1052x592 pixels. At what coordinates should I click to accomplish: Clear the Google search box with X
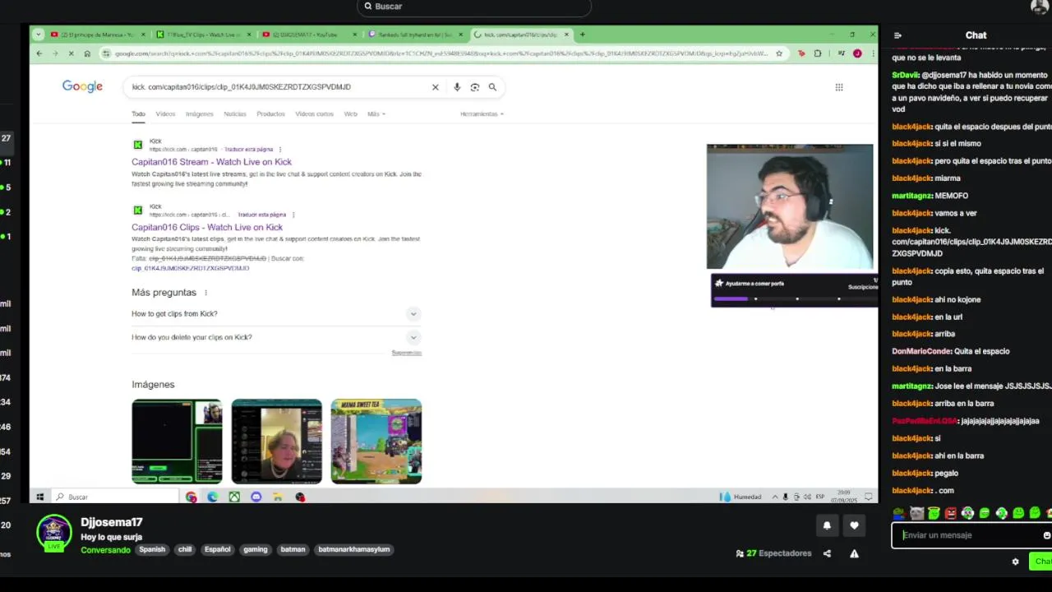click(436, 87)
